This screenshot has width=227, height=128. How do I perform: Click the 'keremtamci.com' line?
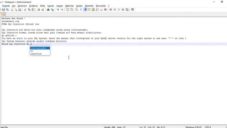click(10, 21)
